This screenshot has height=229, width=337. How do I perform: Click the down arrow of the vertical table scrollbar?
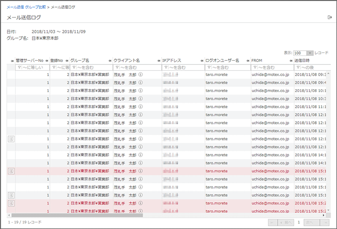pyautogui.click(x=328, y=211)
